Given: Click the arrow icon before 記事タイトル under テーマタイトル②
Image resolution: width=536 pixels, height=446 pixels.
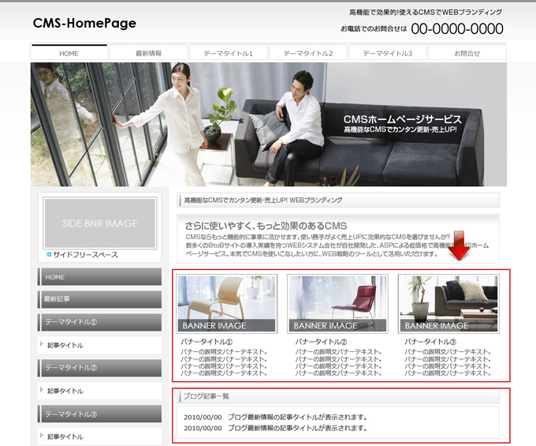Looking at the screenshot, I should [x=41, y=391].
